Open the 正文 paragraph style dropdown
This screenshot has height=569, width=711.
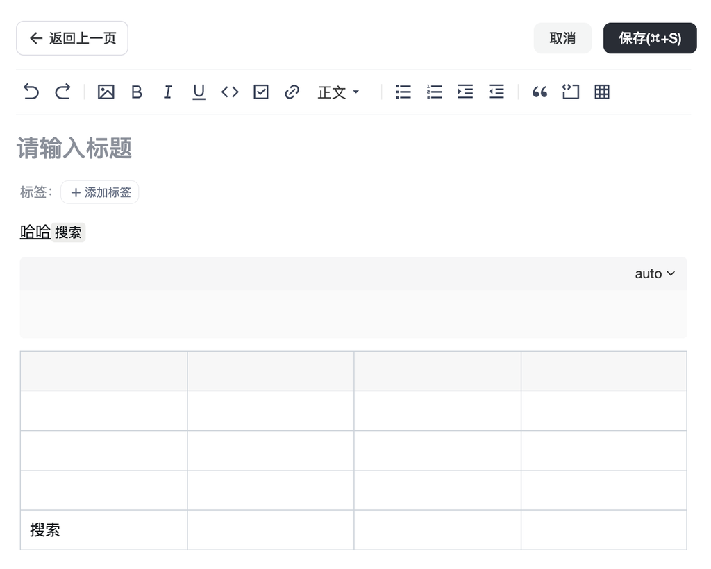click(338, 92)
